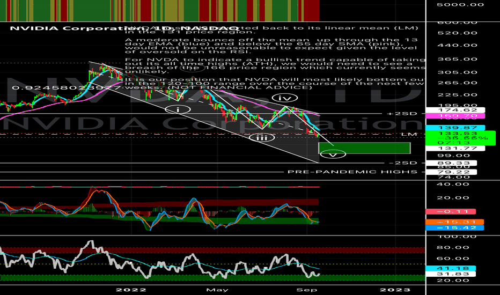Click the 2023 date on time axis
Screen dimensions: 500x295
click(x=395, y=290)
